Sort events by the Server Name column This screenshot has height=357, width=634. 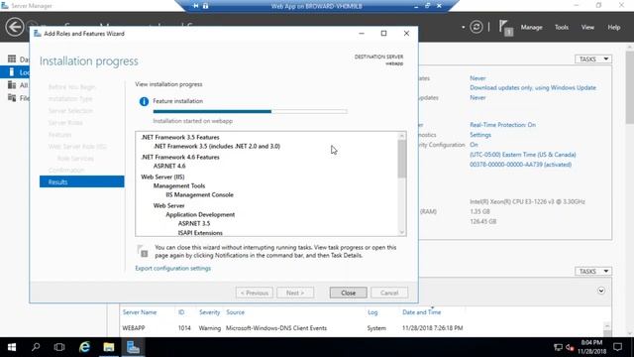pyautogui.click(x=140, y=312)
